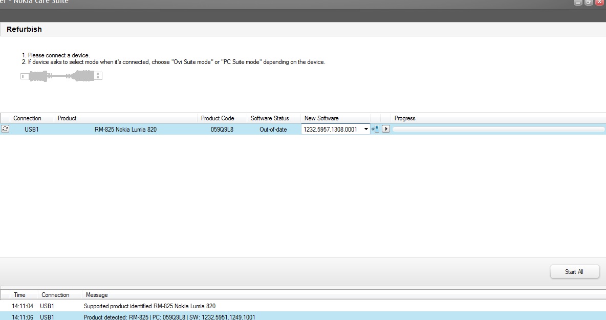Image resolution: width=606 pixels, height=320 pixels.
Task: Click the USB cable connection image
Action: click(x=61, y=76)
